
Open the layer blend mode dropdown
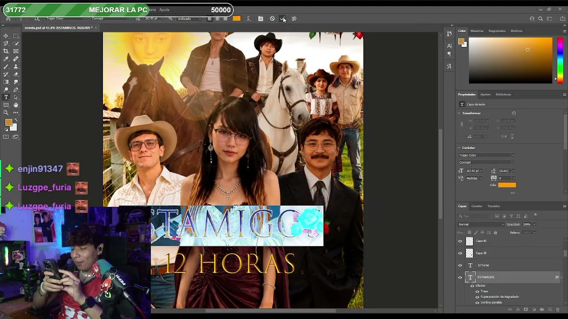click(481, 225)
